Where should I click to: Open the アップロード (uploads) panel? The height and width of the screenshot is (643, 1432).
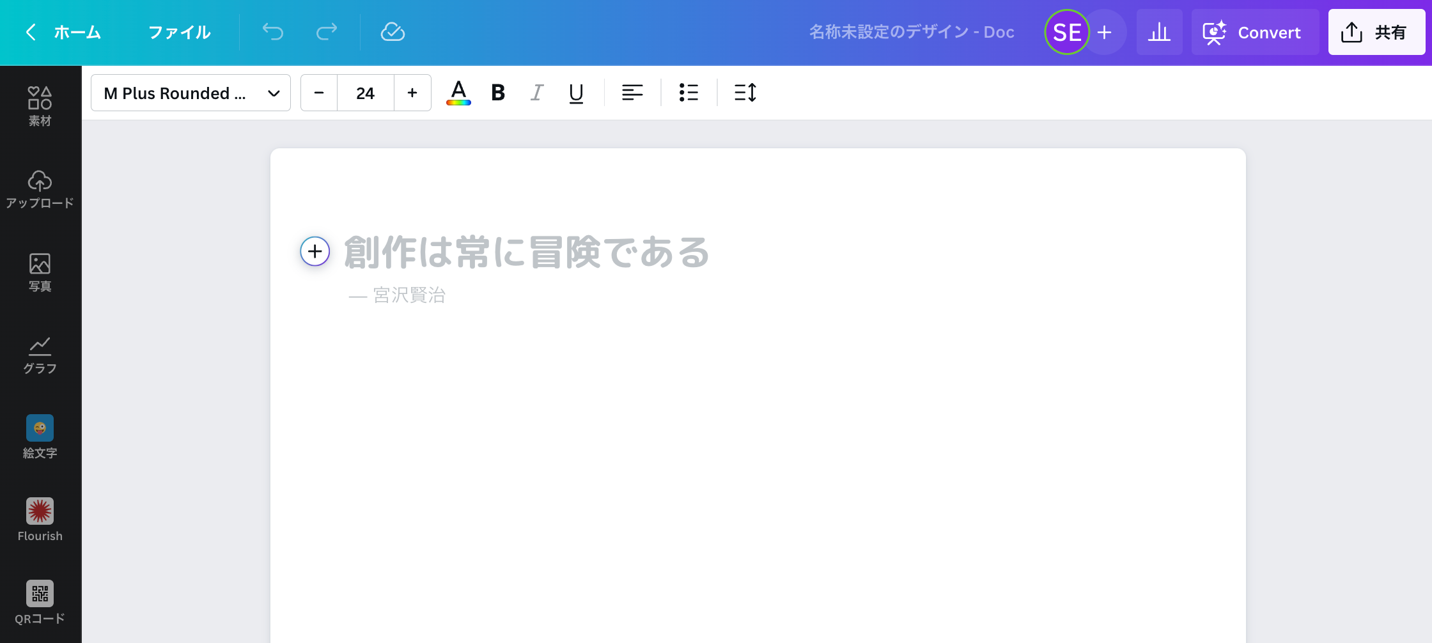point(40,189)
